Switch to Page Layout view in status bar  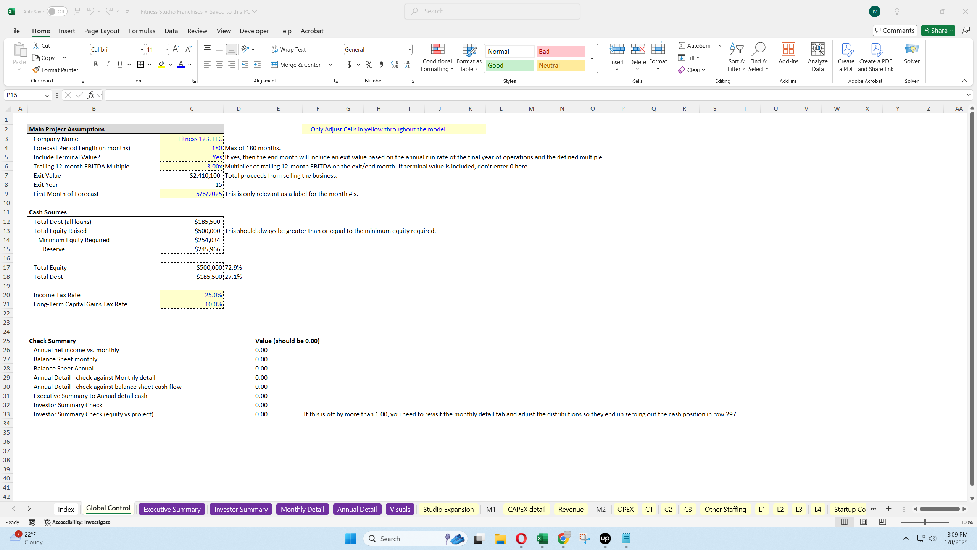tap(864, 522)
